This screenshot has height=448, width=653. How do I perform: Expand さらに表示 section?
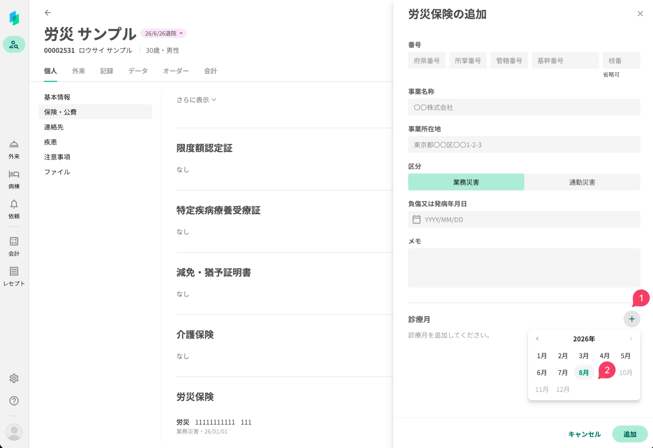[x=197, y=100]
